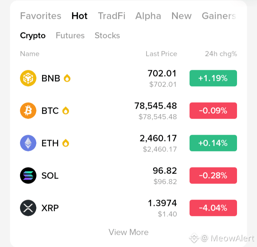Open the BNB coin logo
The width and height of the screenshot is (257, 247).
coord(28,78)
